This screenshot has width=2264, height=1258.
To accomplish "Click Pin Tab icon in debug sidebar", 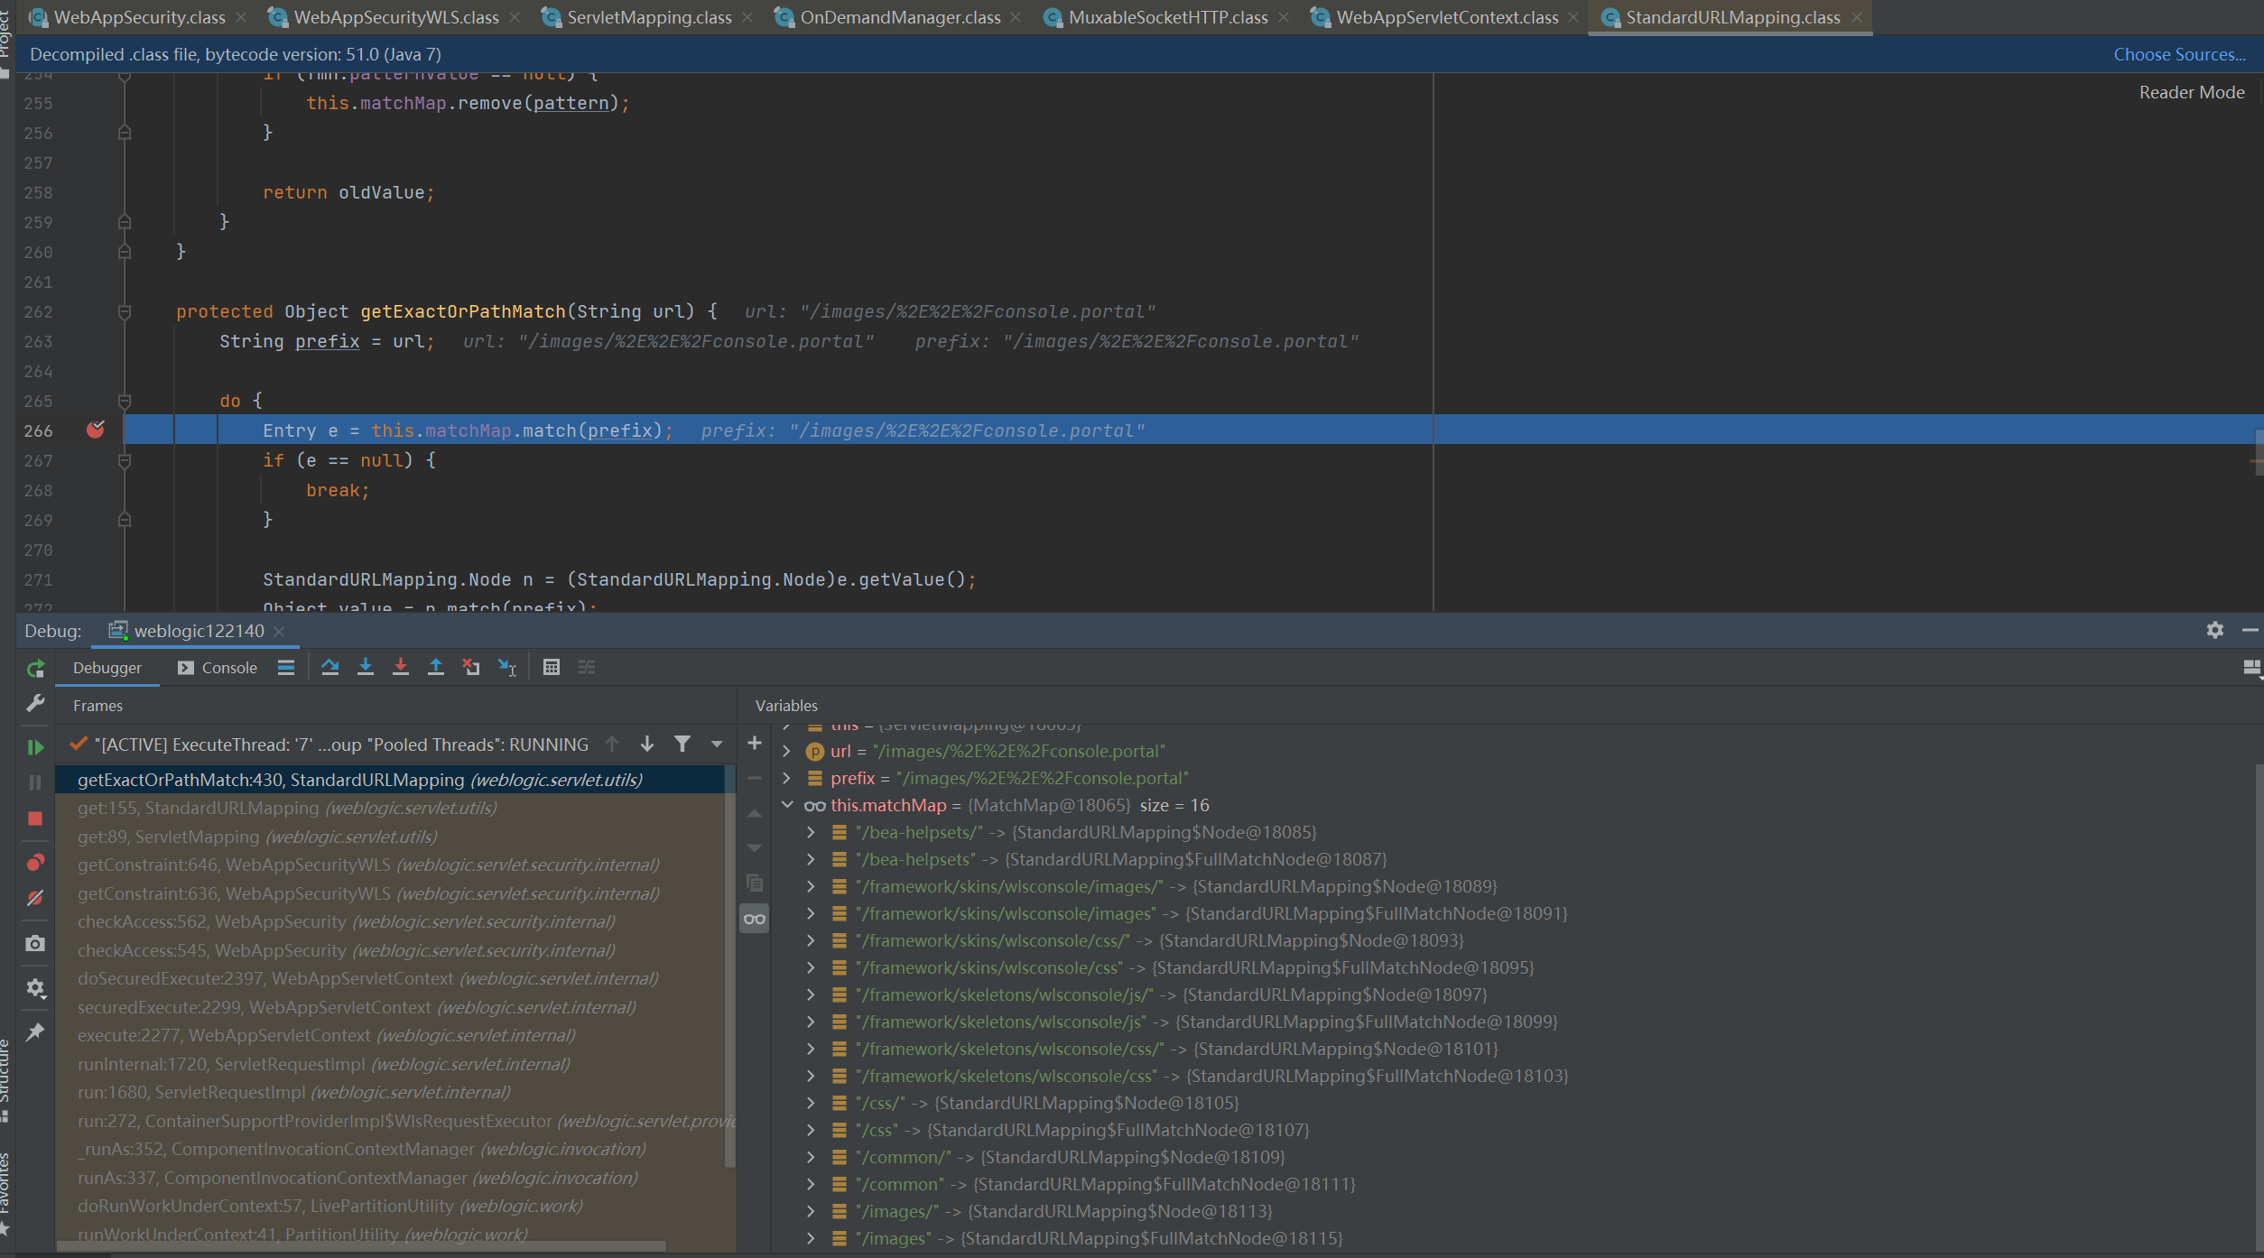I will pos(35,1031).
